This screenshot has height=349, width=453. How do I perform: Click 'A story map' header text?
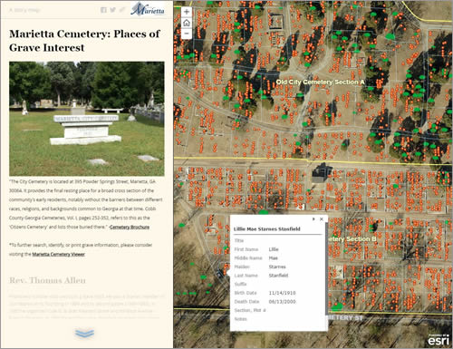coord(24,10)
